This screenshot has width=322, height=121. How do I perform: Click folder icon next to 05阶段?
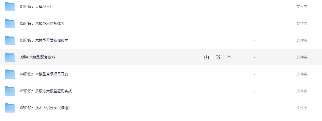click(x=10, y=91)
